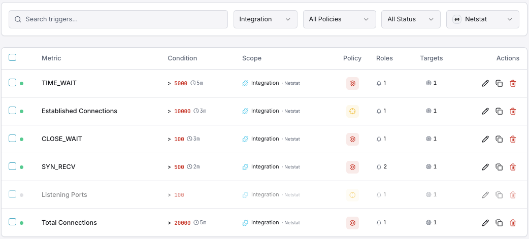This screenshot has height=239, width=529.
Task: Click the yellow policy icon for Established Connections
Action: click(x=352, y=111)
